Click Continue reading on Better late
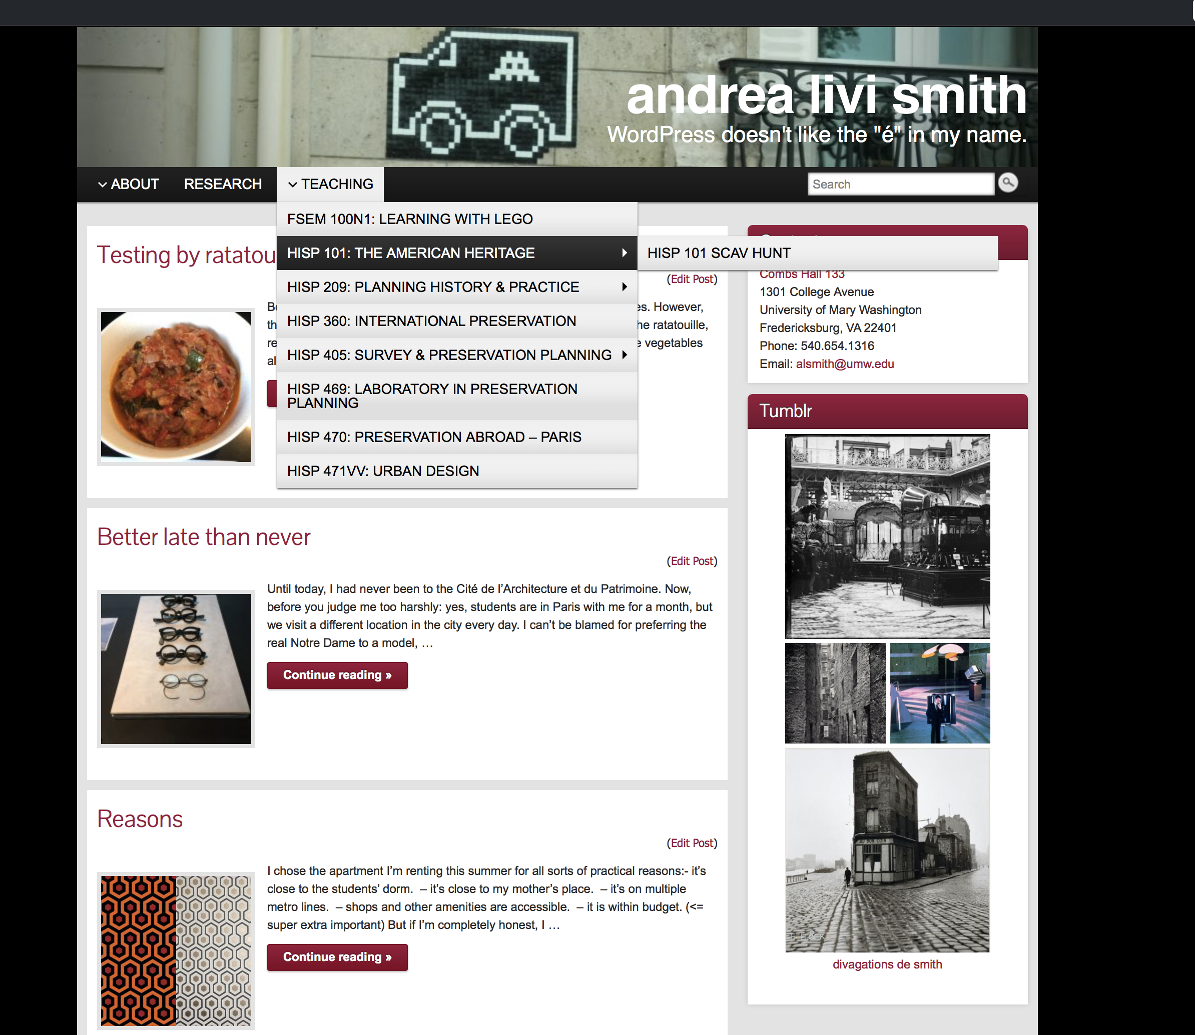 pos(337,674)
